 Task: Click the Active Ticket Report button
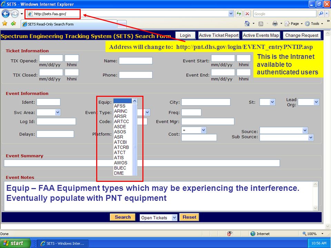[219, 35]
